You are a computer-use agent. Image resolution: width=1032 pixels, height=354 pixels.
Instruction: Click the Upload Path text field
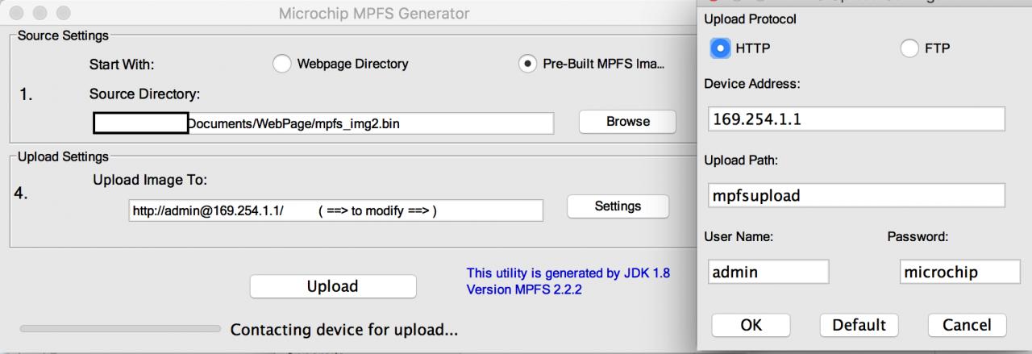click(x=855, y=195)
